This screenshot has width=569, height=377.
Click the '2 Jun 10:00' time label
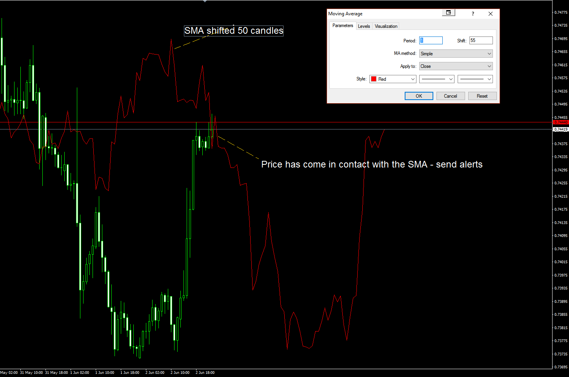tap(180, 373)
